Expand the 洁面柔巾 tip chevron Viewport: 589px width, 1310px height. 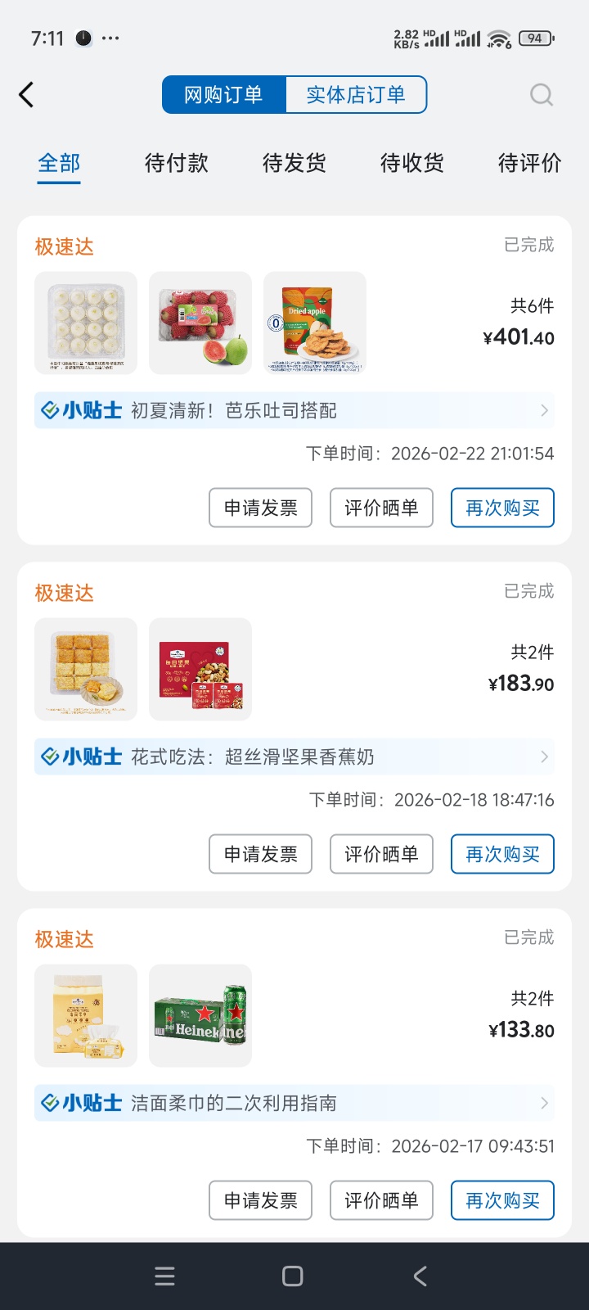[x=544, y=1103]
